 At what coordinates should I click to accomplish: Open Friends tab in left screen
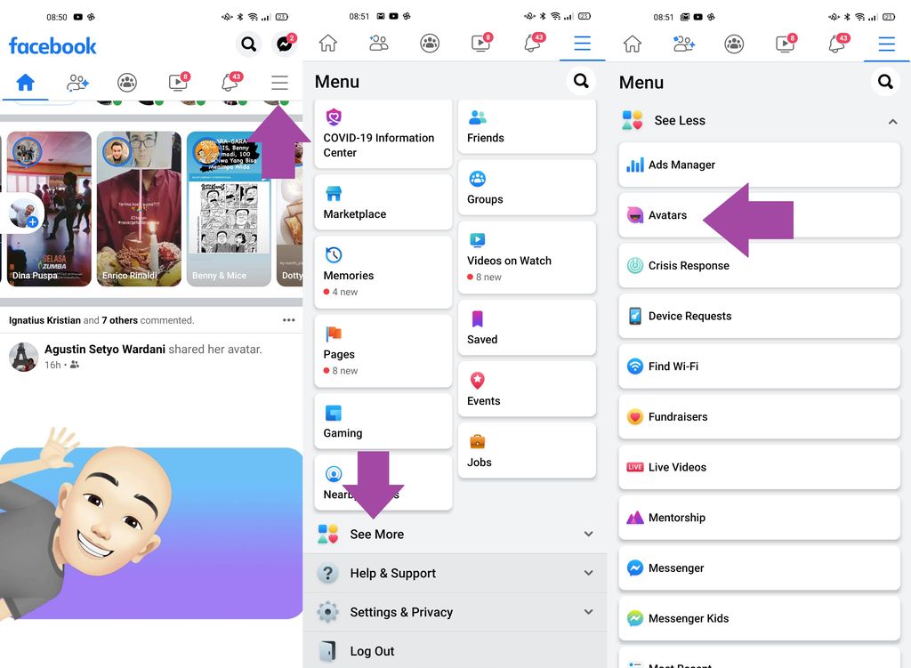[77, 83]
